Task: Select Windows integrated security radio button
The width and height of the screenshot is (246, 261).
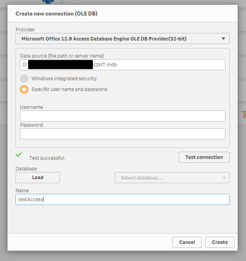Action: 24,79
